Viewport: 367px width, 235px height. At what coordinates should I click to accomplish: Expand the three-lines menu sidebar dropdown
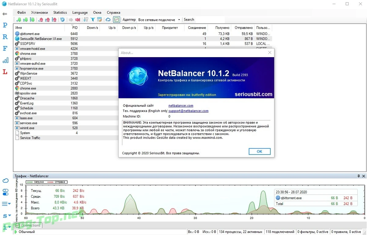[6, 204]
